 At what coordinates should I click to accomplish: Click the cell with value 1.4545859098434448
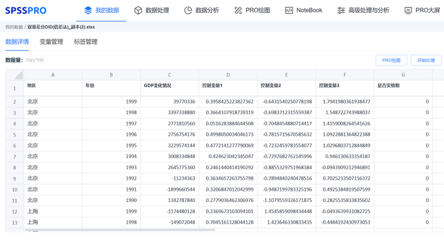(x=286, y=211)
